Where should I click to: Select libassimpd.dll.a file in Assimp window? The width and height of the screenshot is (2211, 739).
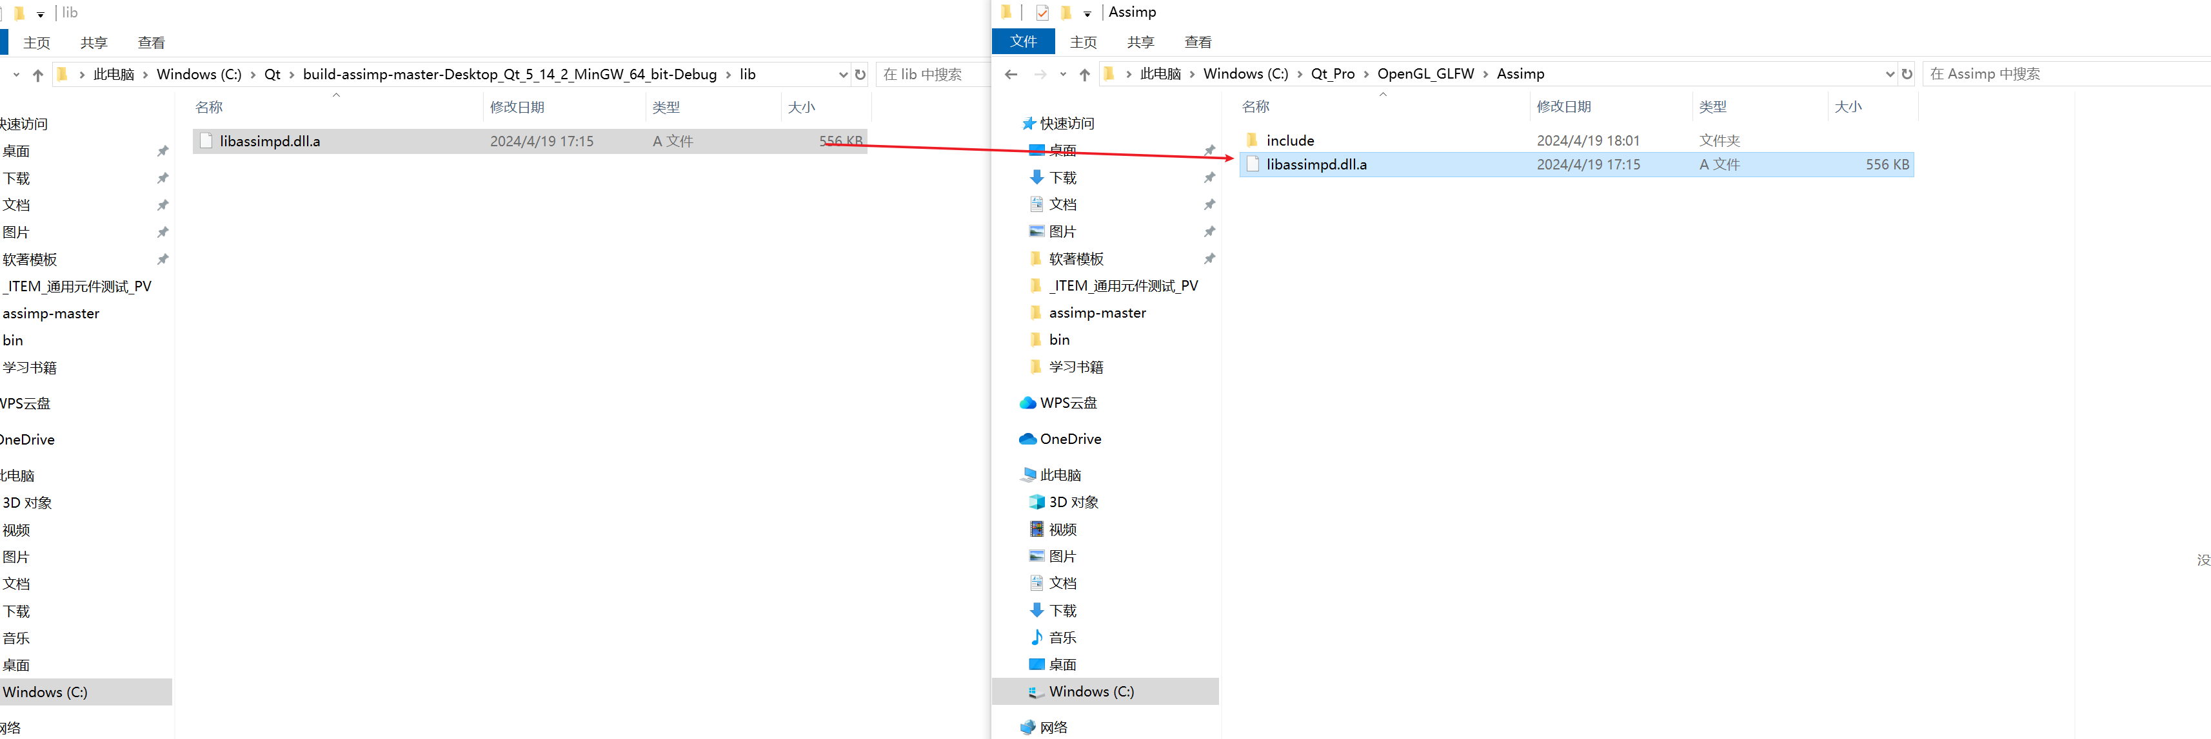point(1577,164)
